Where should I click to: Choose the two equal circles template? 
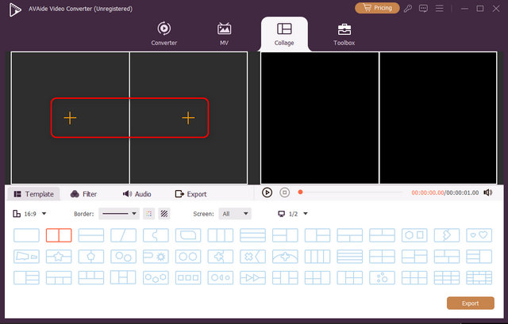coord(188,257)
